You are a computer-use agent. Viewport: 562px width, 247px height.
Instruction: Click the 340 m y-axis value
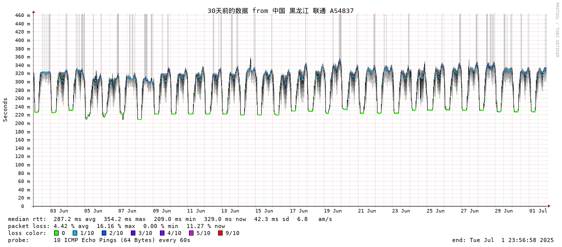pos(23,65)
